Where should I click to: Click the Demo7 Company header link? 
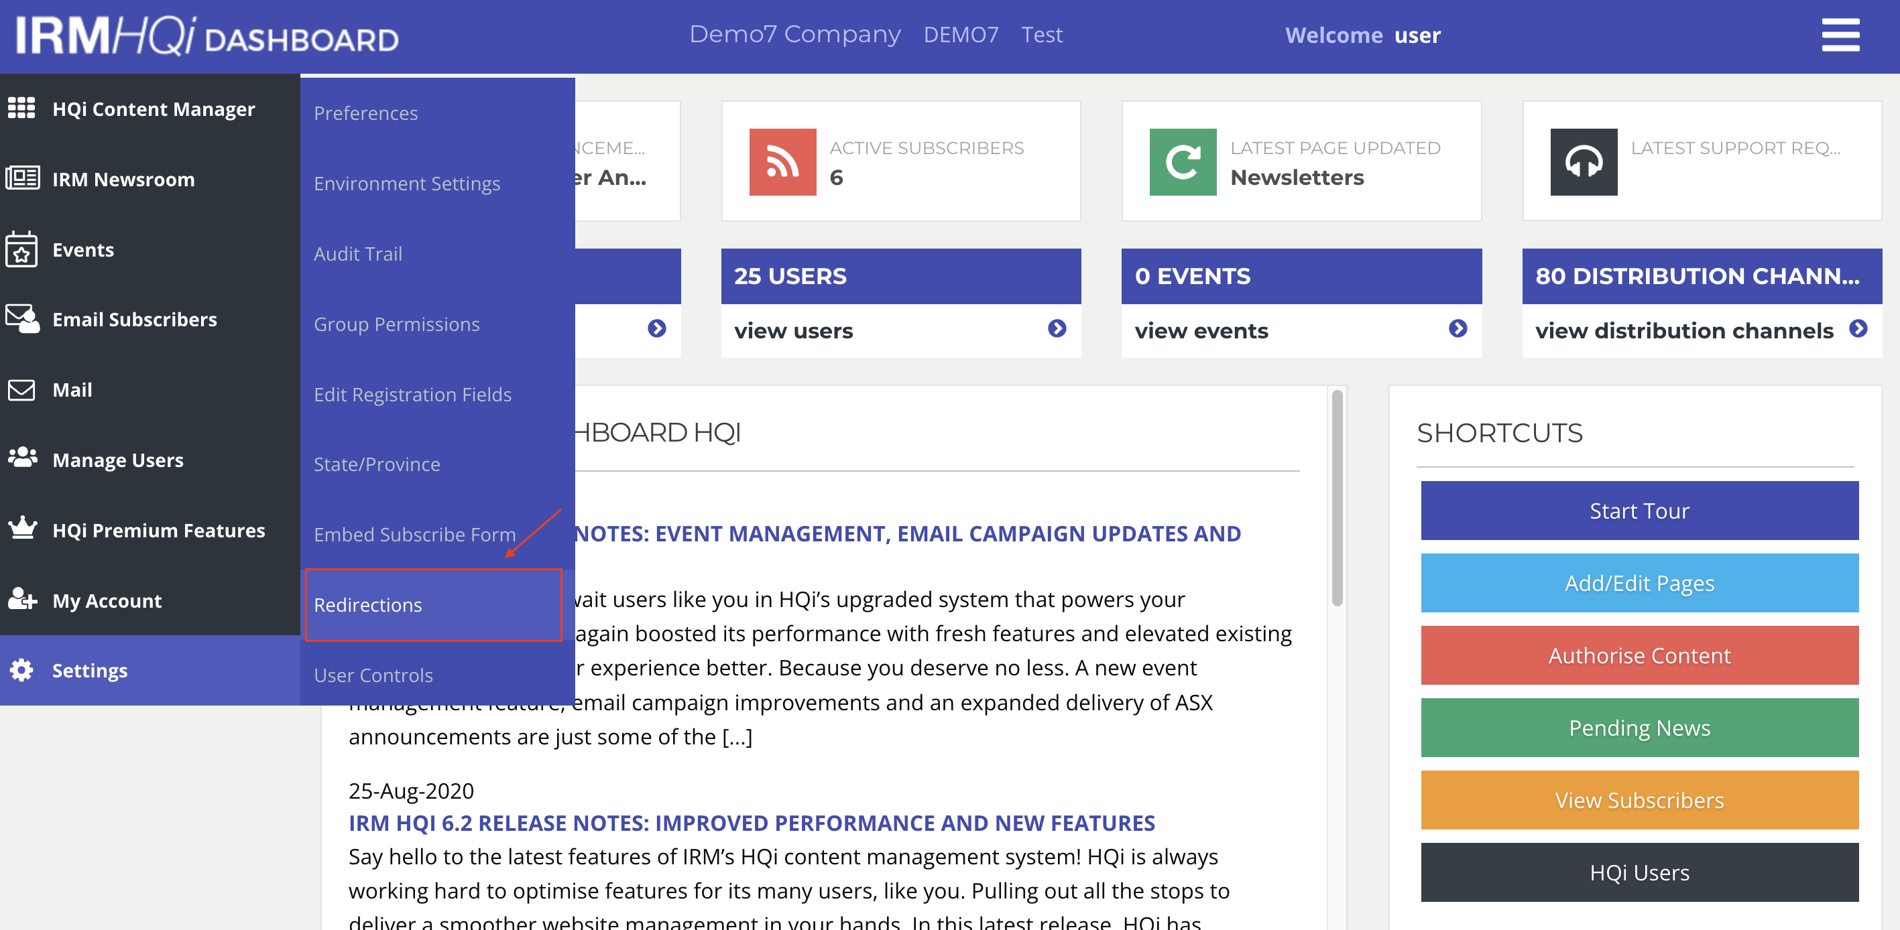pos(794,34)
